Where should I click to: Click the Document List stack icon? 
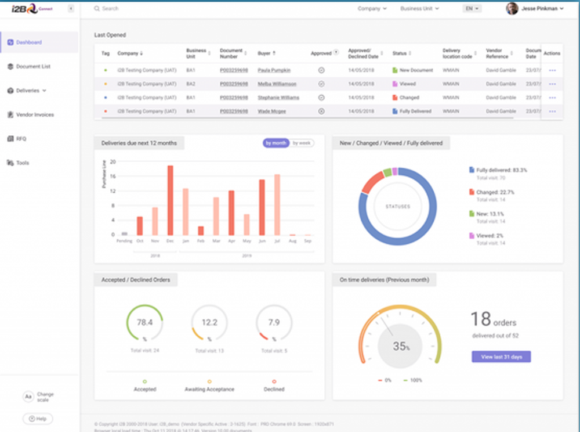point(10,66)
